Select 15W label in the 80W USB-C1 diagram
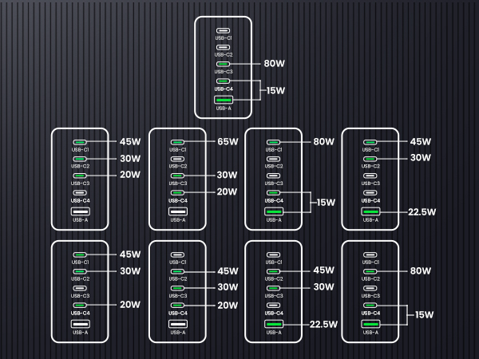 pos(326,203)
